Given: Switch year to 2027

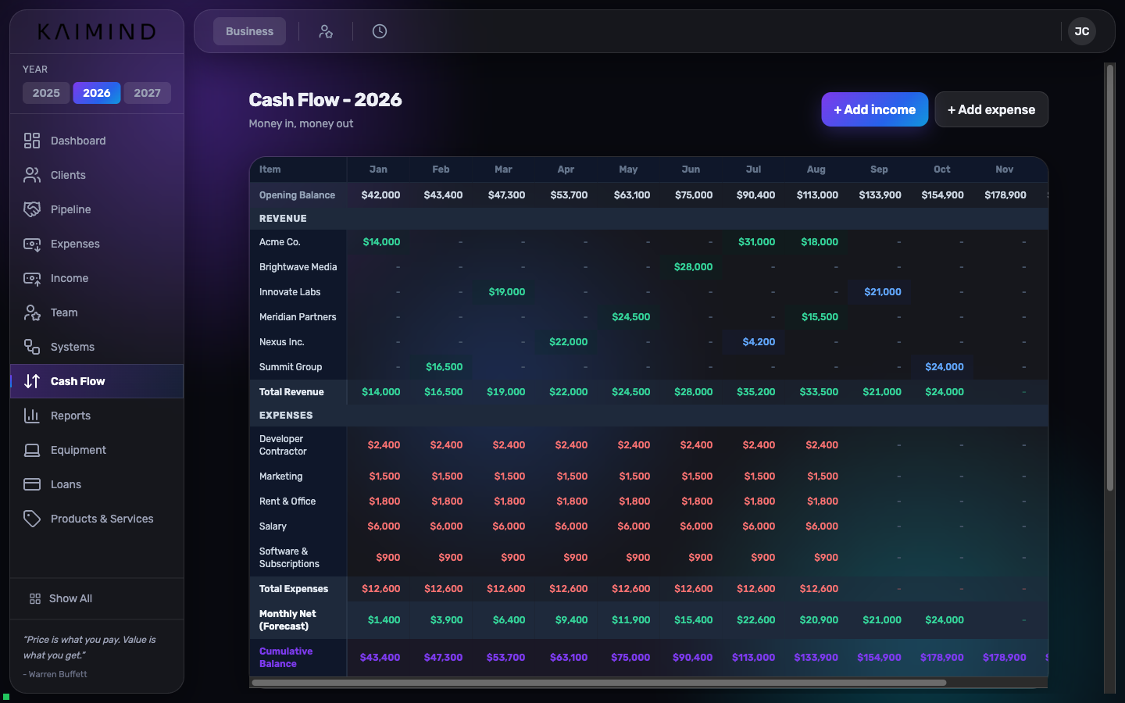Looking at the screenshot, I should coord(147,93).
